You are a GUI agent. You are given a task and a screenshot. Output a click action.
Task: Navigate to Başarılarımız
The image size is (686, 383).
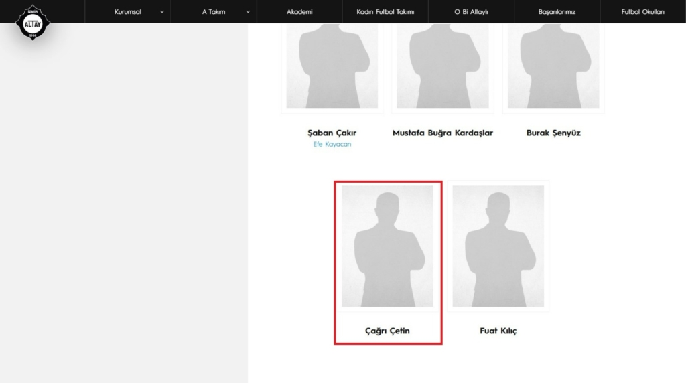point(557,12)
